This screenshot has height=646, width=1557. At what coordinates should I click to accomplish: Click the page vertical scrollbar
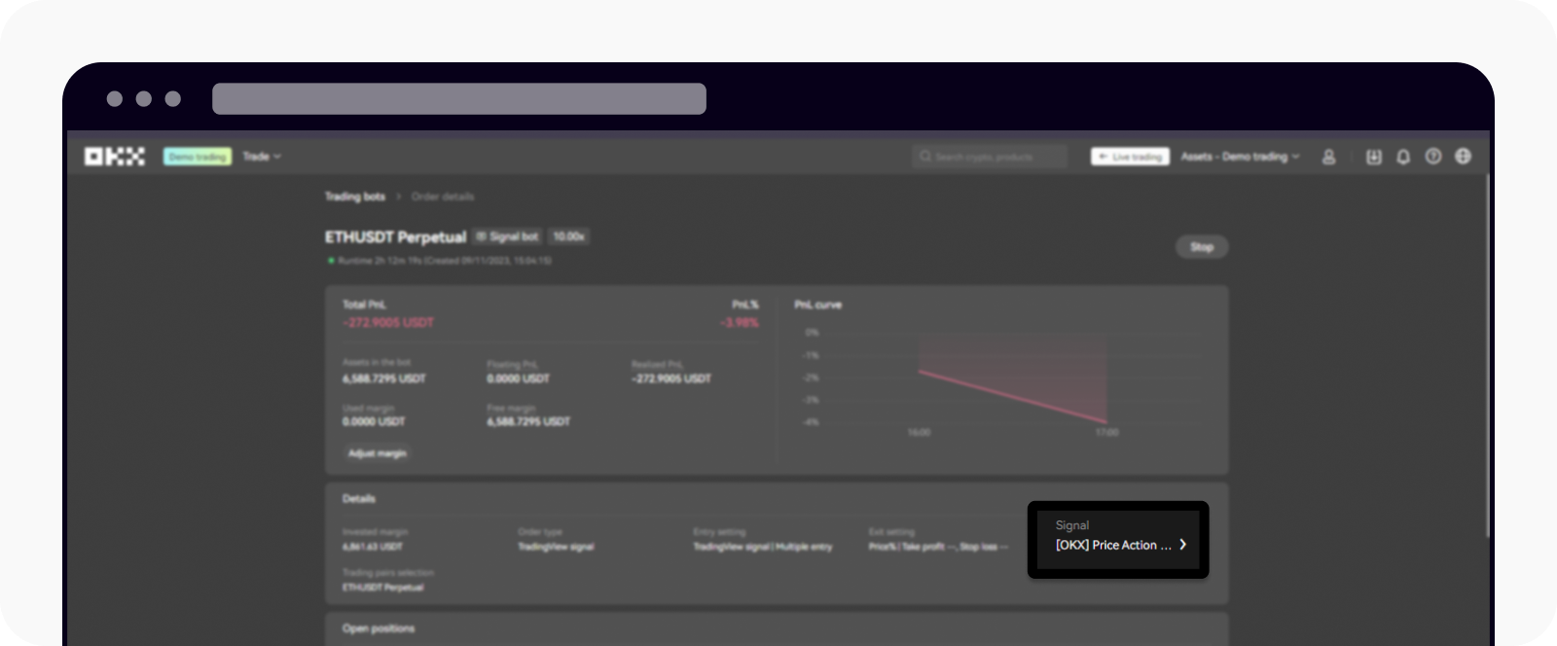click(x=1488, y=355)
